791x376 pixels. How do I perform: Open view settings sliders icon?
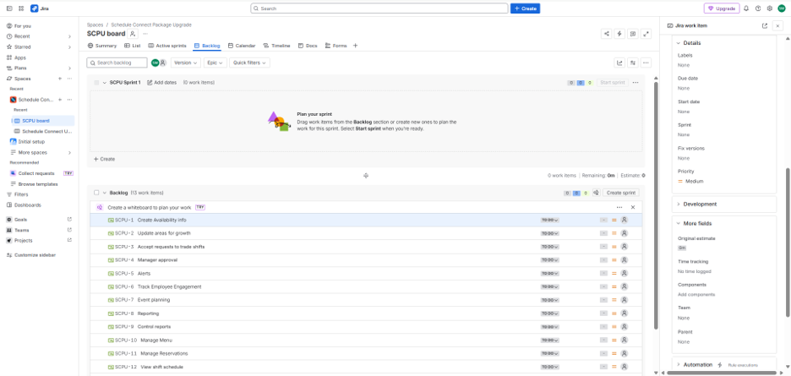[633, 63]
